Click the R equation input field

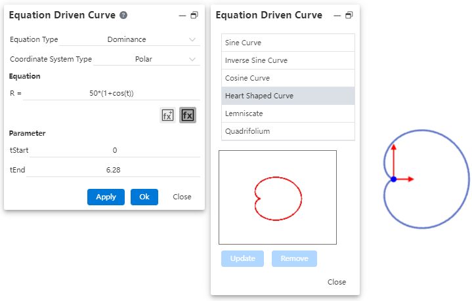pyautogui.click(x=112, y=94)
